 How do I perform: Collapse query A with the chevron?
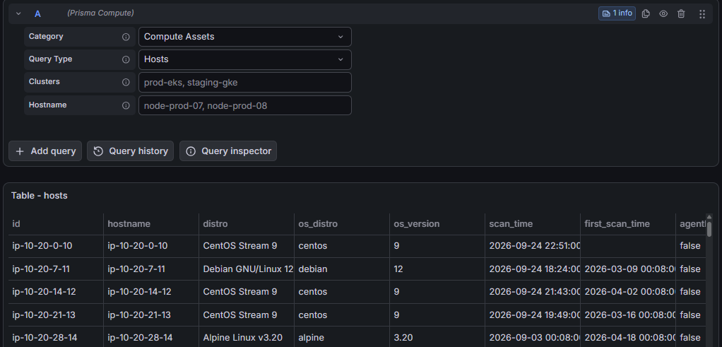click(18, 13)
